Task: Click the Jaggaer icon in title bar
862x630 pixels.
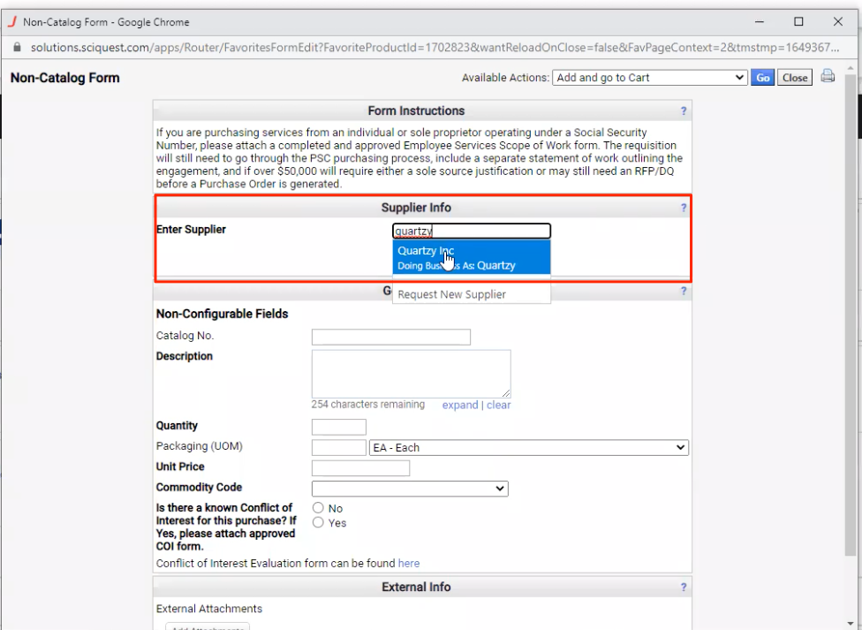Action: tap(12, 22)
